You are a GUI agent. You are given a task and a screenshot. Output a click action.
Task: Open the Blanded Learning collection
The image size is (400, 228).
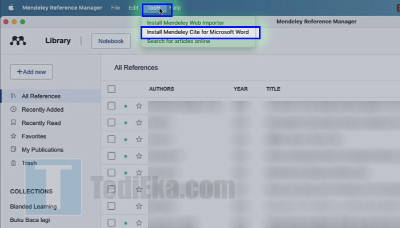[33, 206]
